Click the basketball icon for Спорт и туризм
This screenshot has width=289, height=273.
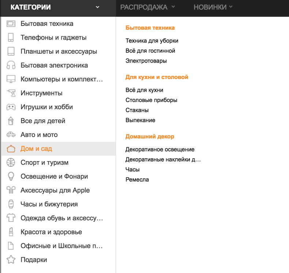(x=11, y=163)
